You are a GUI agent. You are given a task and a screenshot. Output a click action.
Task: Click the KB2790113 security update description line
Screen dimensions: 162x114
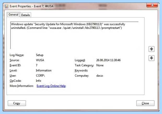coord(68,24)
